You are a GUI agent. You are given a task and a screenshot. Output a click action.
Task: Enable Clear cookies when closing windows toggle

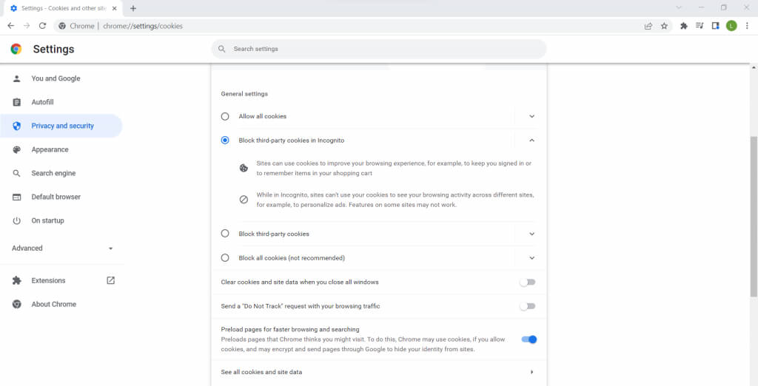[527, 282]
